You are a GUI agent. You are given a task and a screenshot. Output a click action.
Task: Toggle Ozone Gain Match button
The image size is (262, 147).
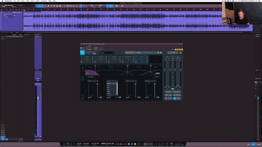[177, 92]
